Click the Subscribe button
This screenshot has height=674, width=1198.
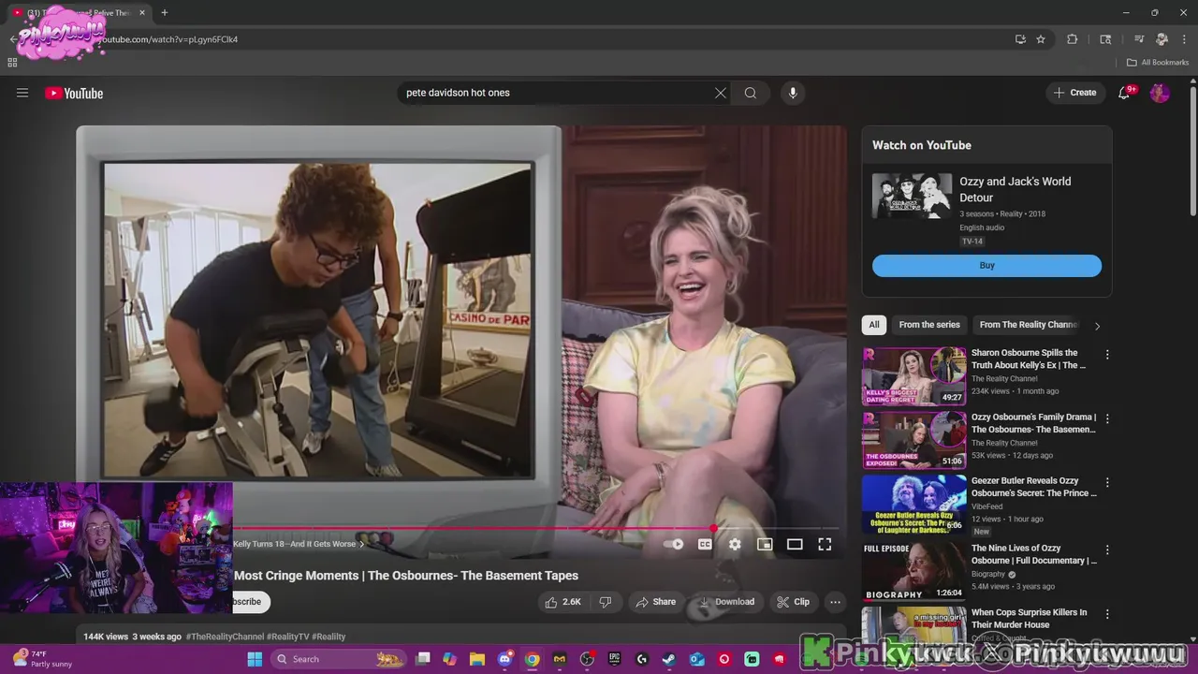pos(250,602)
